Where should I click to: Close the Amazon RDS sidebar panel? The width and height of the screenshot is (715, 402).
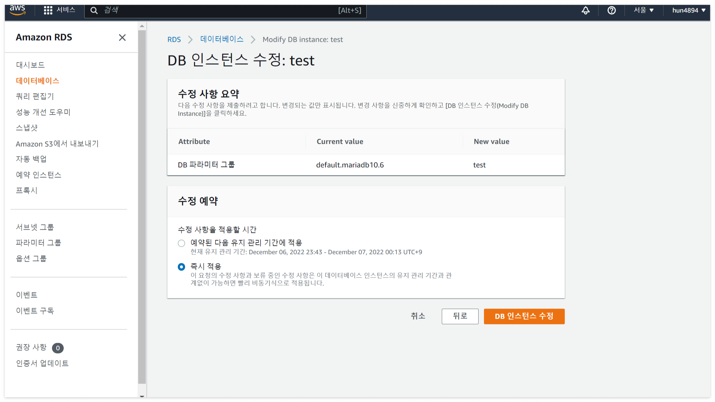(122, 38)
